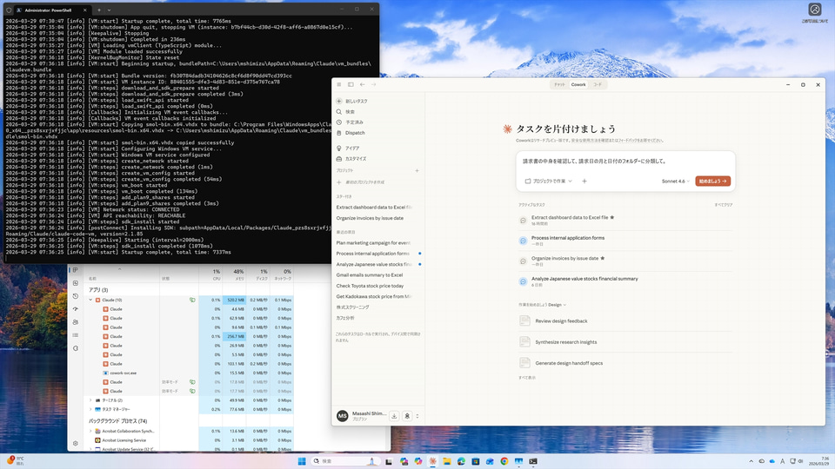Open Task Manager's processes page icon
This screenshot has width=835, height=469.
pos(76,270)
